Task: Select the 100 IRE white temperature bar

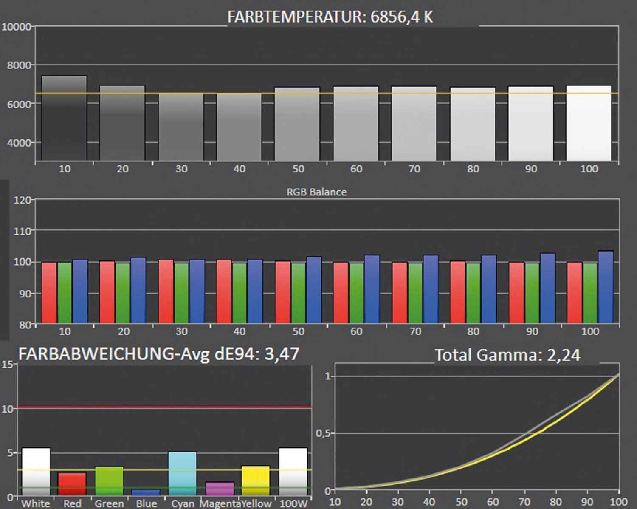Action: [589, 123]
